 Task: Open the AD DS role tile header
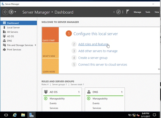[62, 92]
